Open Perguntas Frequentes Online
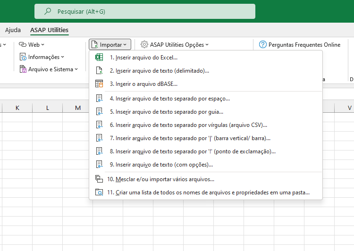This screenshot has width=354, height=251. (x=300, y=44)
